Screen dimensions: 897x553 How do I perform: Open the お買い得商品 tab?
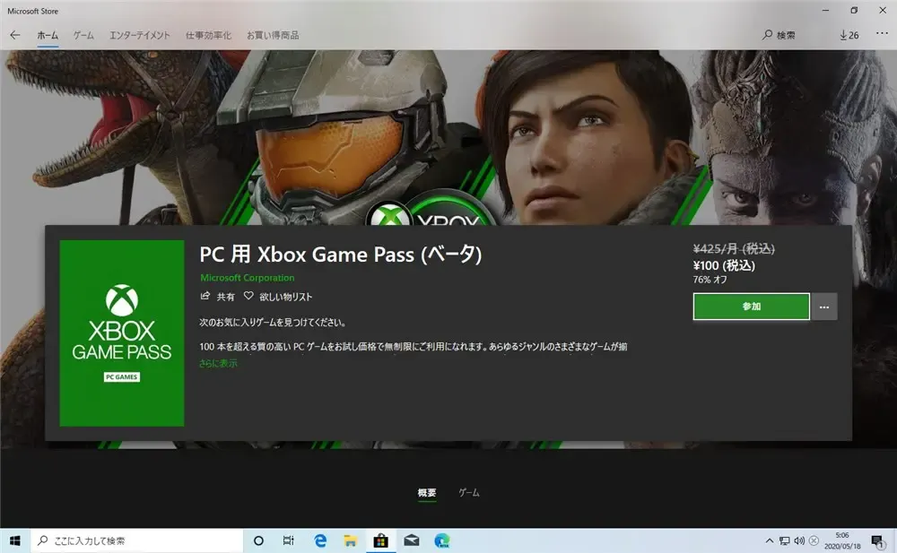click(x=272, y=35)
